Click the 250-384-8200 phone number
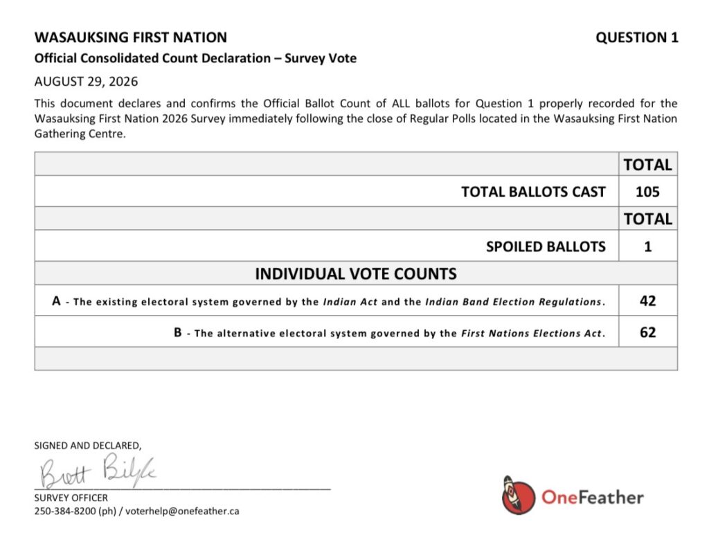 point(65,512)
